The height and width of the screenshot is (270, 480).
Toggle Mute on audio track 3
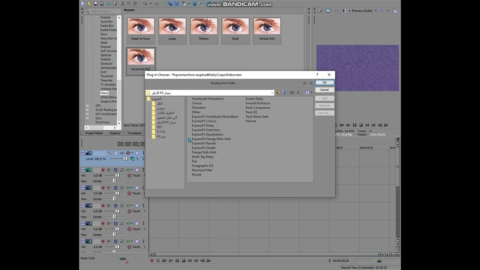pos(137,187)
